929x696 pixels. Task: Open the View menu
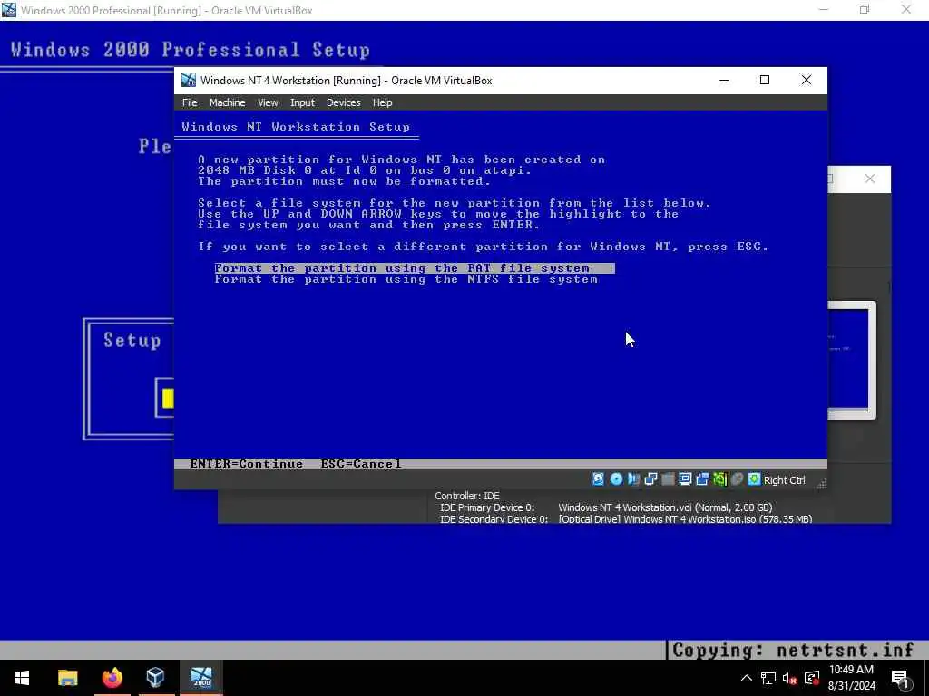pos(268,102)
